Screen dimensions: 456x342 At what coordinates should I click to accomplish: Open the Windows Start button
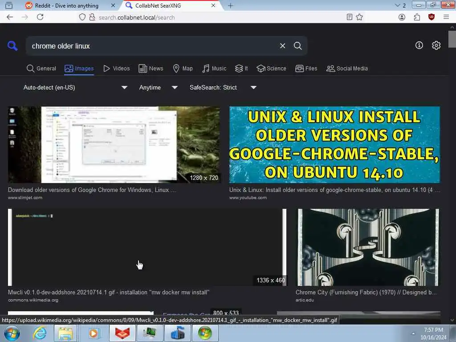12,333
